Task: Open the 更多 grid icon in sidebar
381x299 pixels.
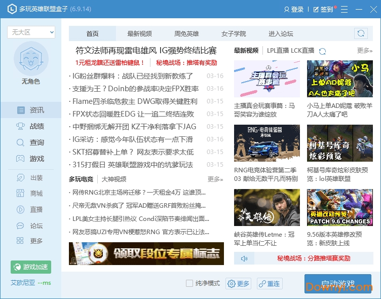Action: 20,241
